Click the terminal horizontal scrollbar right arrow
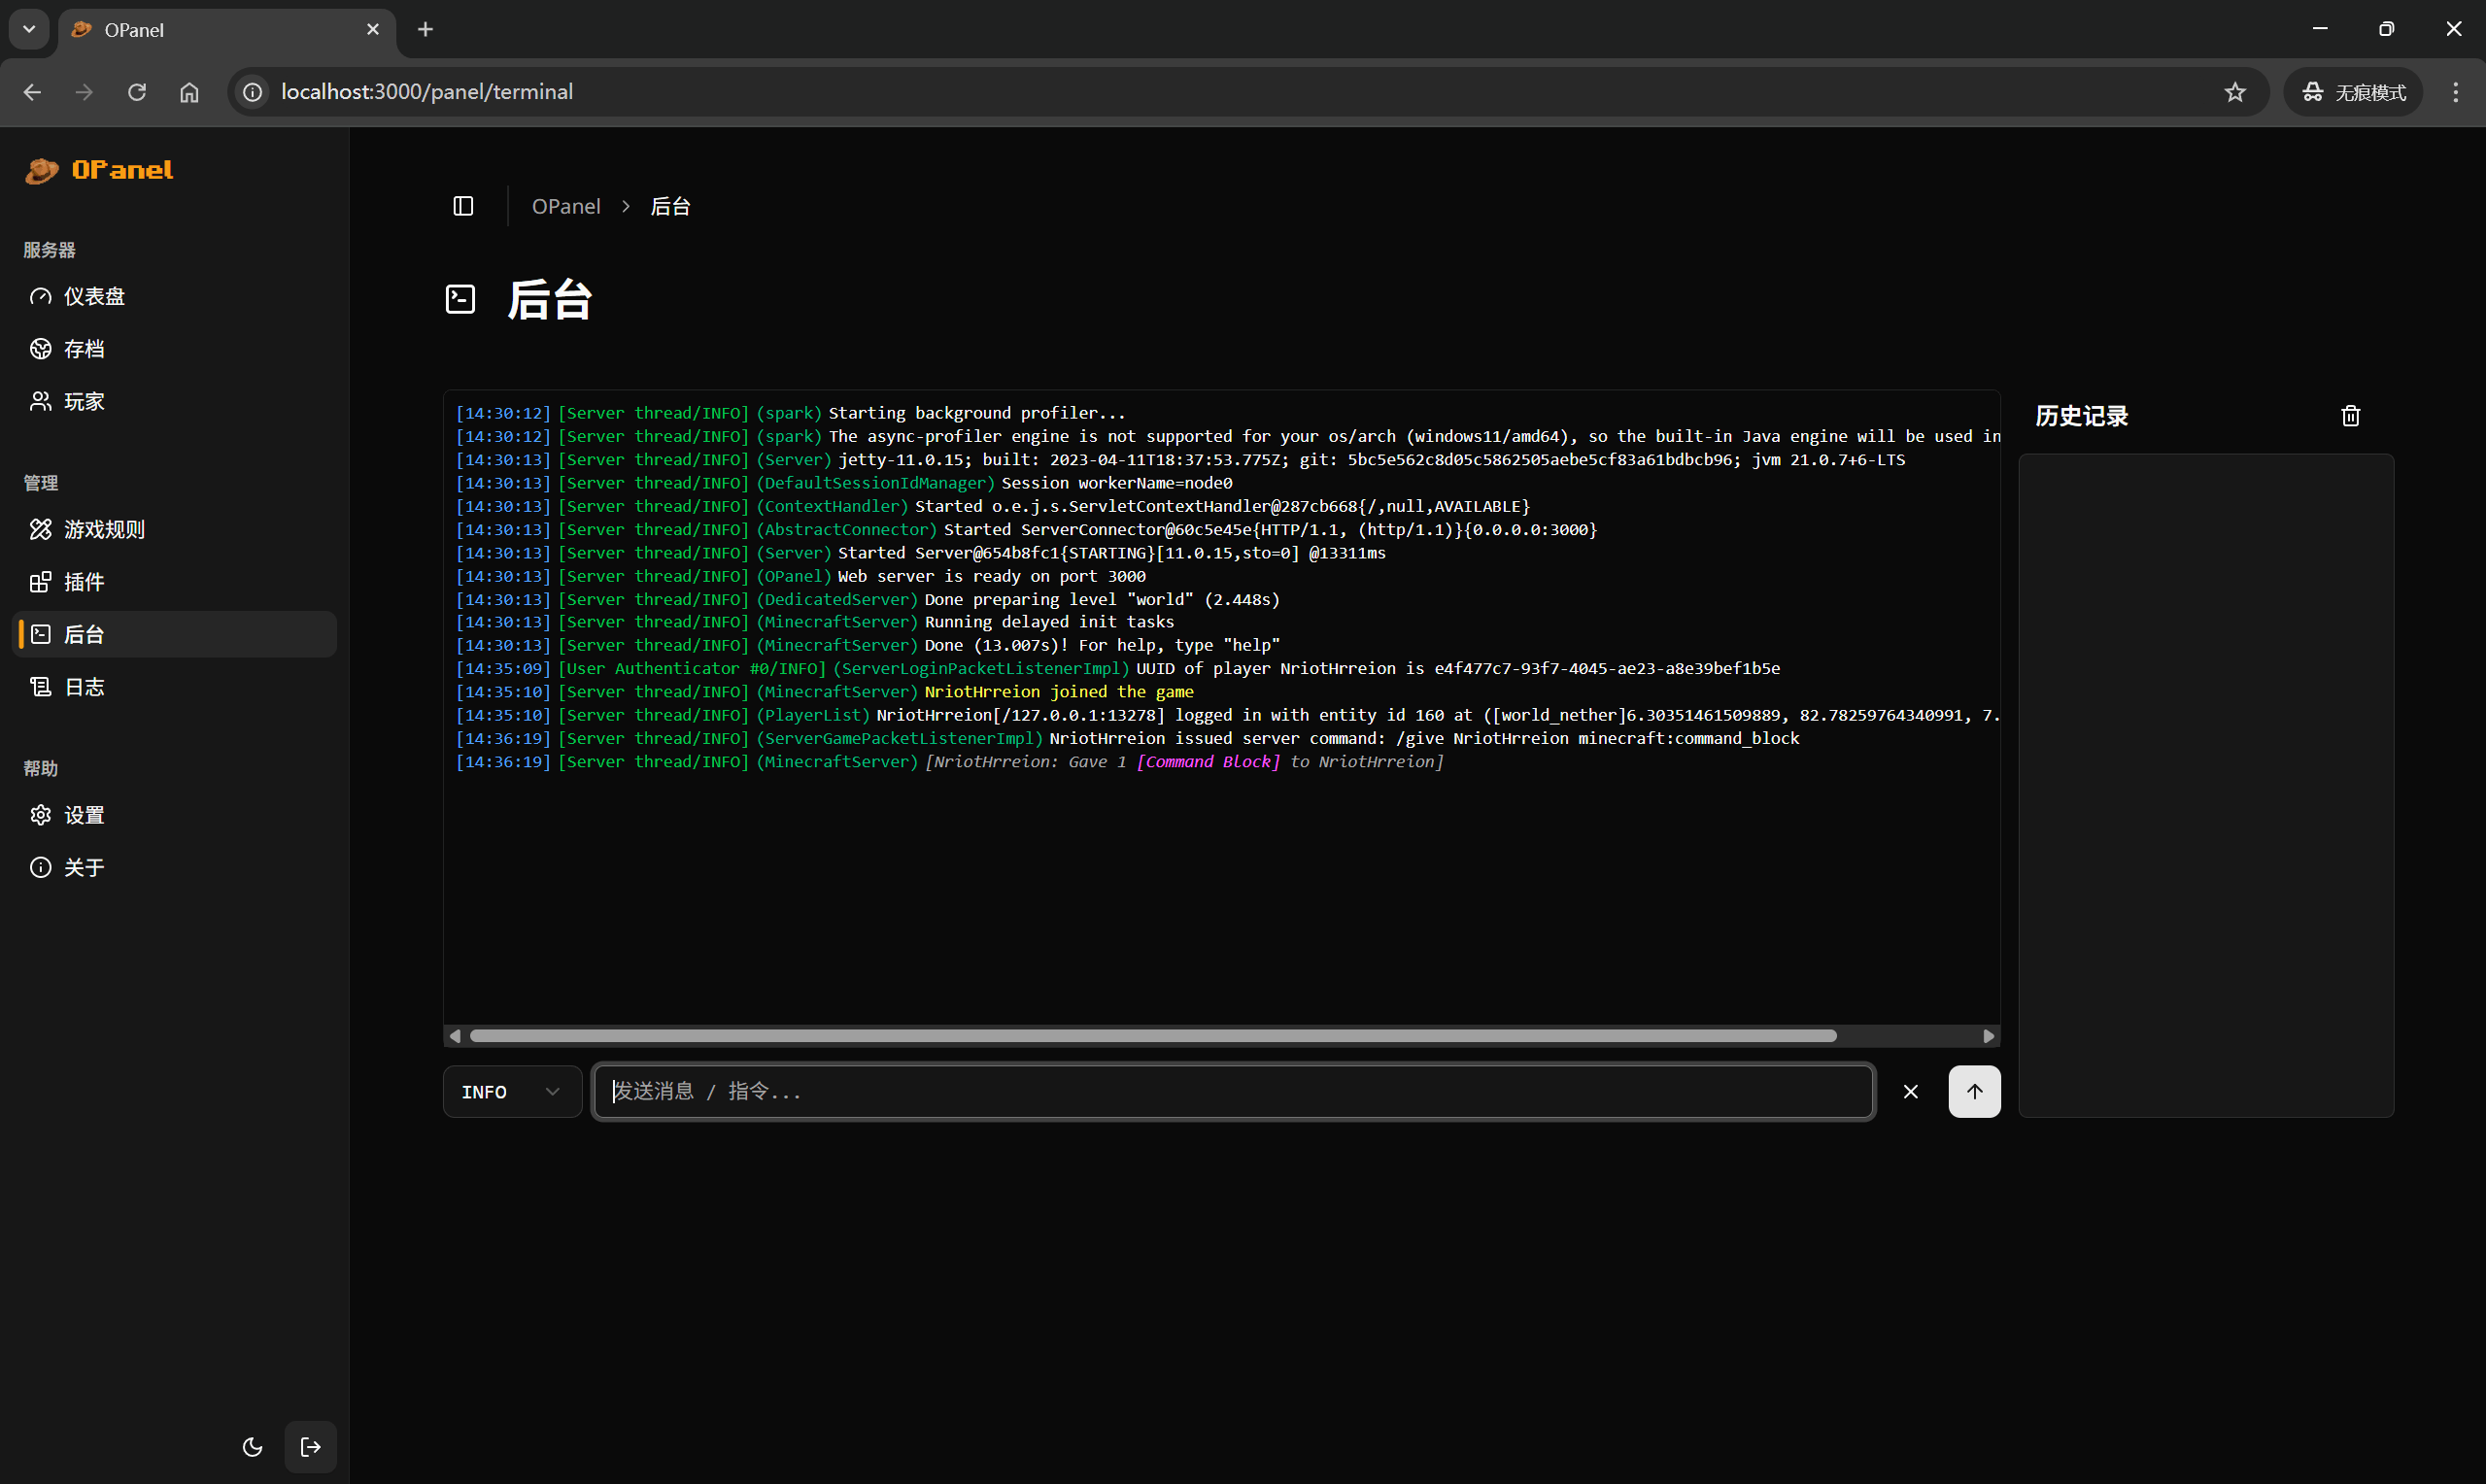The height and width of the screenshot is (1484, 2486). coord(1988,1035)
